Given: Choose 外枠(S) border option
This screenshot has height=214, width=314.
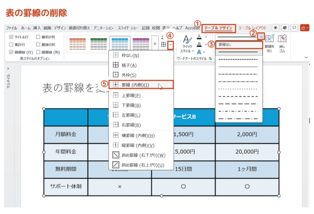Looking at the screenshot, I should 141,75.
